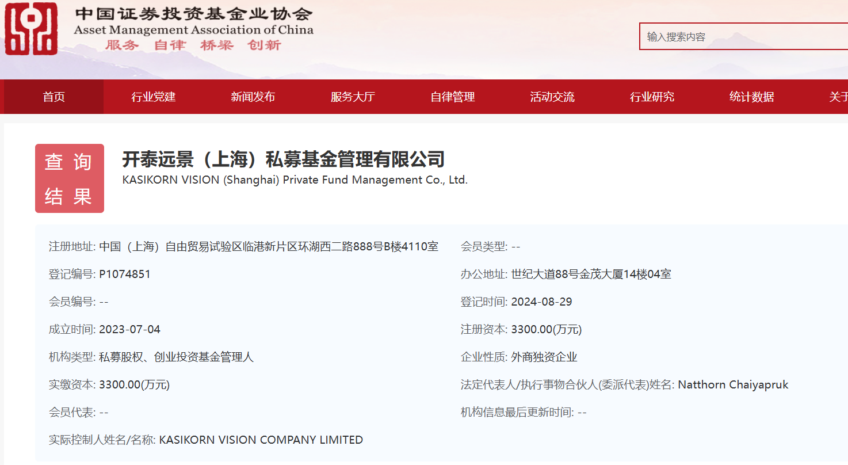Open the 自律管理 menu
The image size is (848, 465).
[452, 97]
